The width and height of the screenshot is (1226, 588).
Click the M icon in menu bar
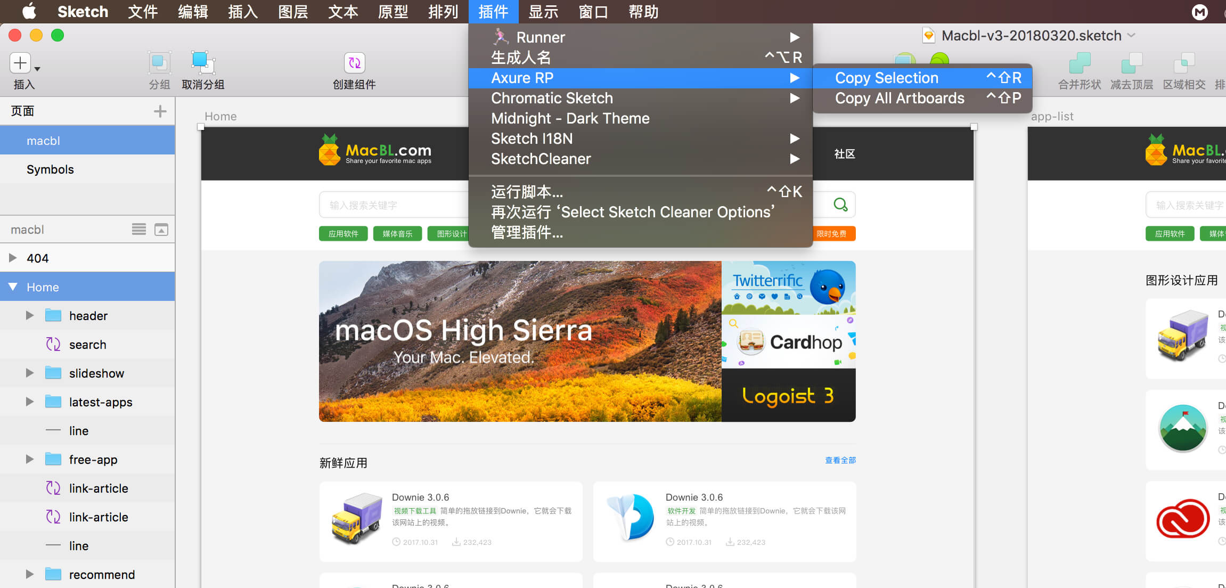[1199, 12]
